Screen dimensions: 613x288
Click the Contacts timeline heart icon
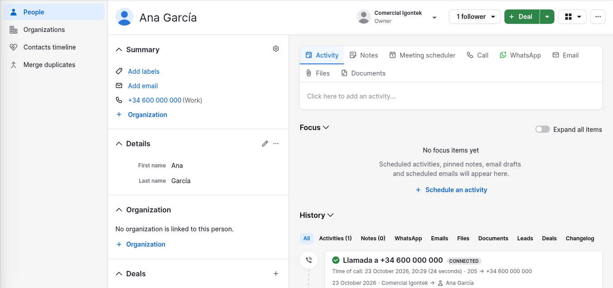(14, 47)
